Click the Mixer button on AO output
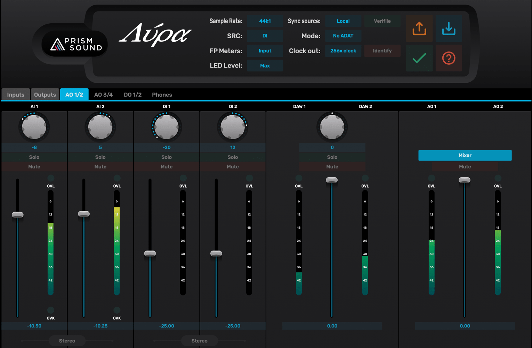The height and width of the screenshot is (348, 532). 465,155
